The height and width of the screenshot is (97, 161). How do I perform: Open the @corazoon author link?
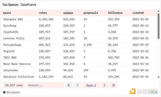pyautogui.click(x=13, y=92)
